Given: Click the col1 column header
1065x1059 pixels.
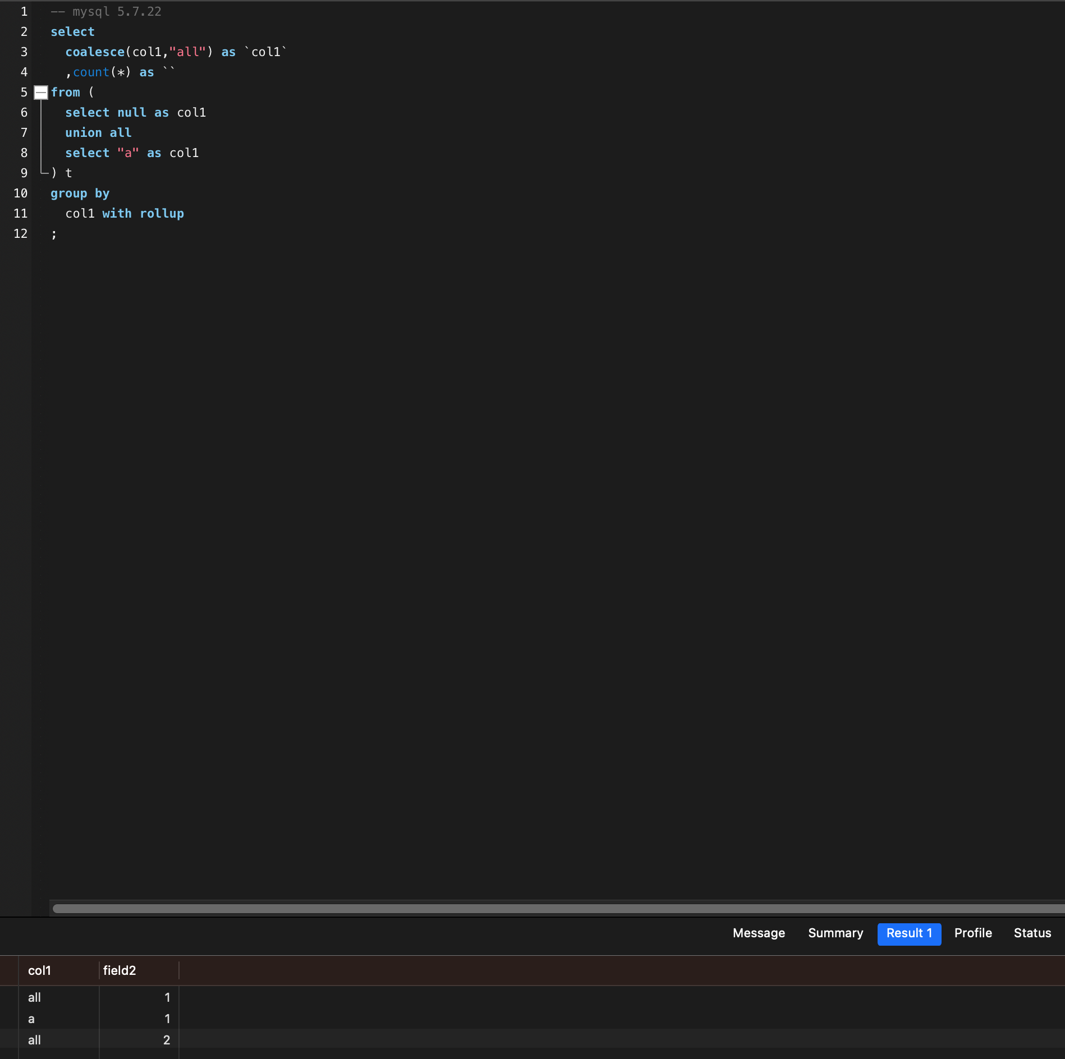Looking at the screenshot, I should pos(59,971).
